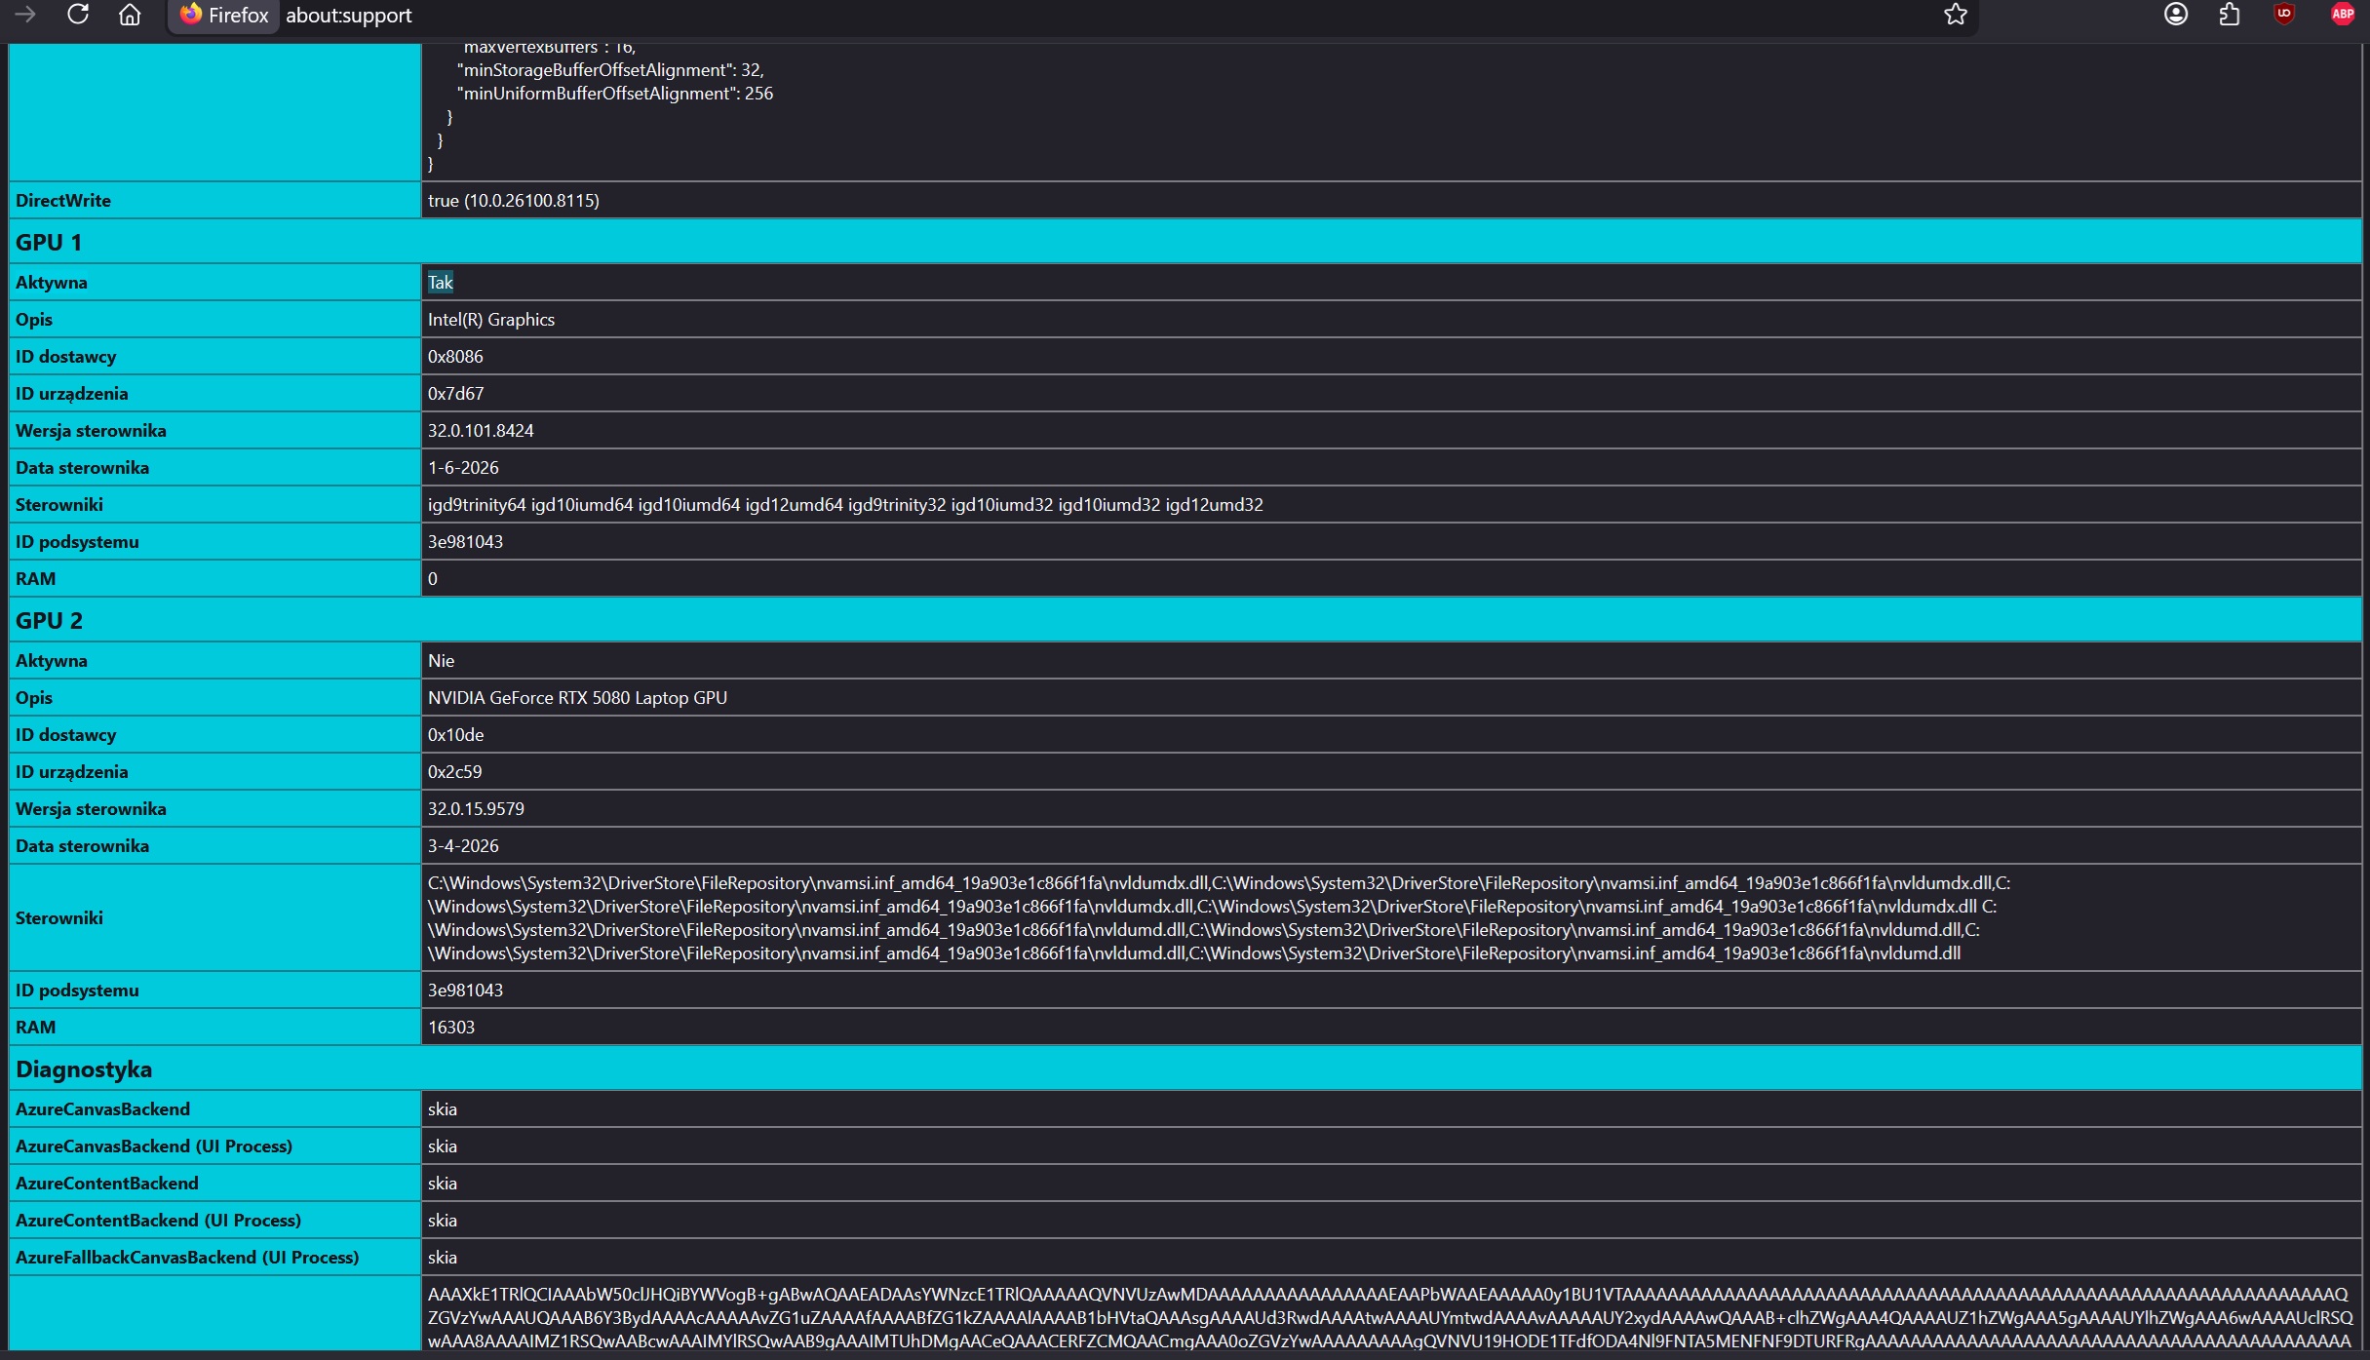The height and width of the screenshot is (1360, 2370).
Task: Click the GPU 2 driver version 32.0.15.9579
Action: 476,809
